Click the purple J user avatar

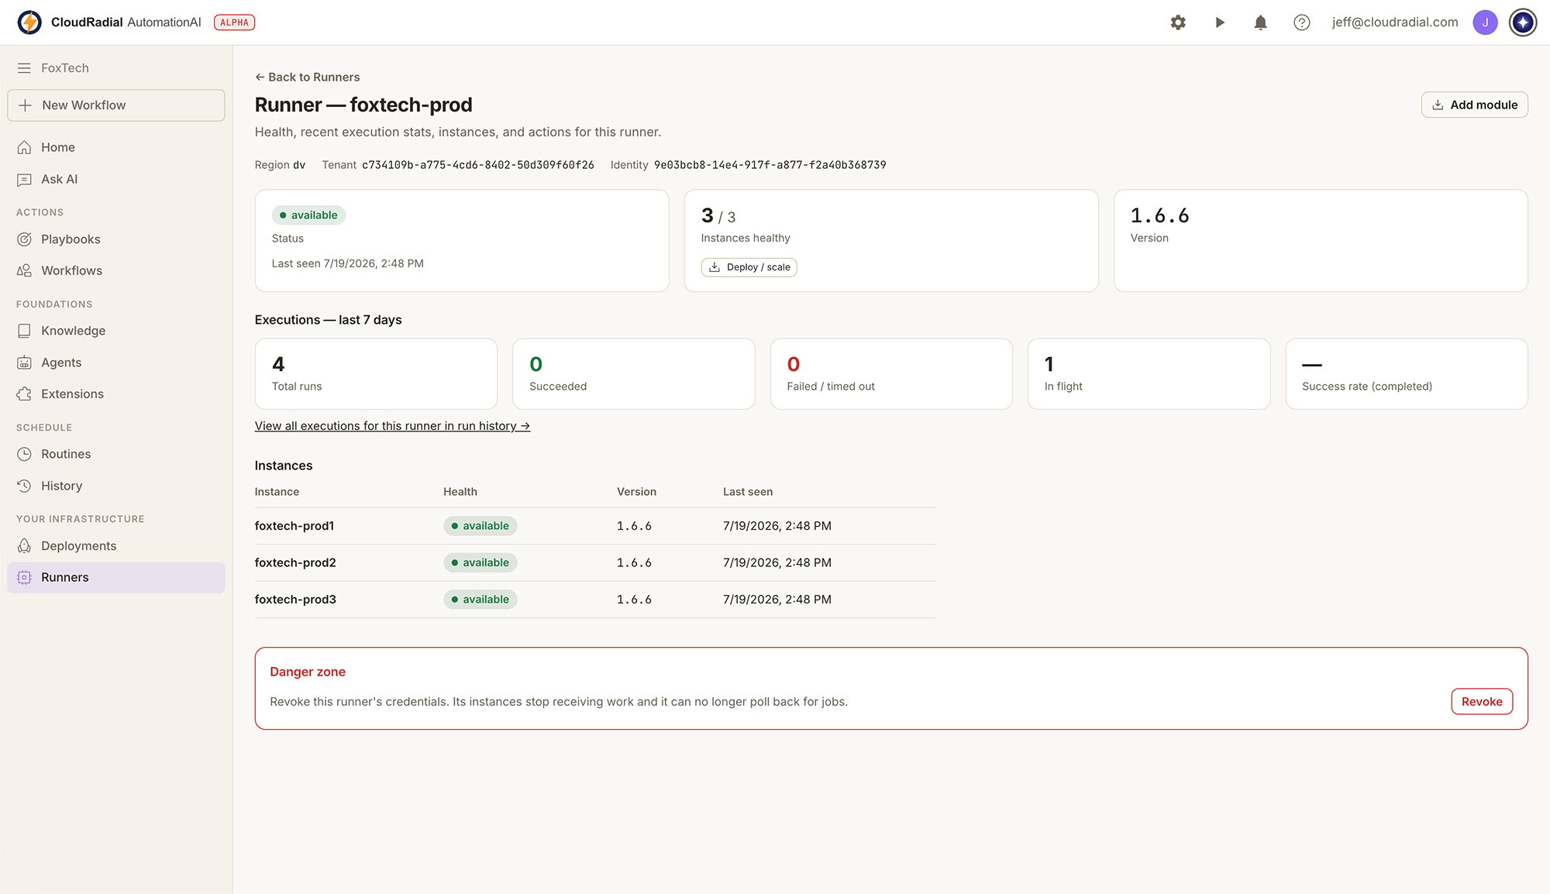tap(1485, 22)
